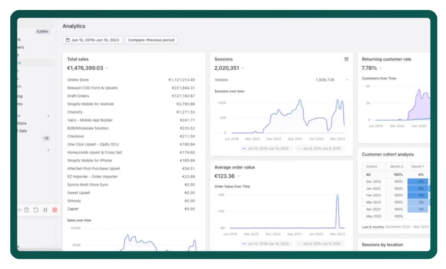Open the report icon on Sessions card
446x269 pixels.
(x=346, y=59)
